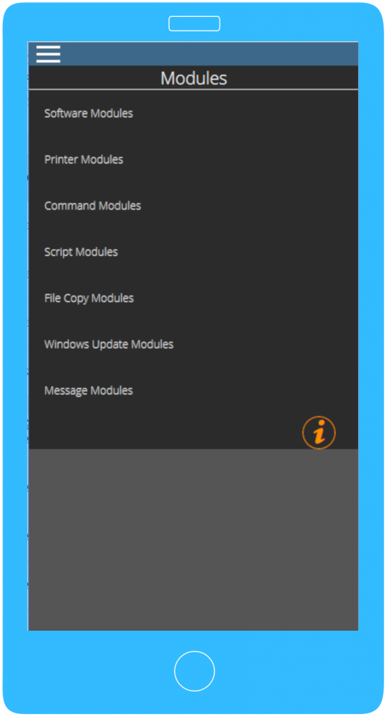The image size is (386, 716).
Task: Open Printer Modules
Action: coord(83,159)
